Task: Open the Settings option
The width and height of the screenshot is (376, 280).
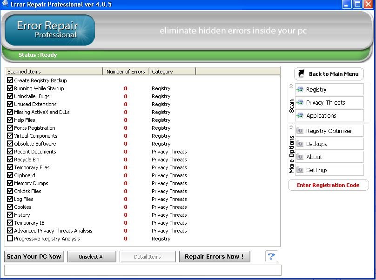Action: [329, 170]
